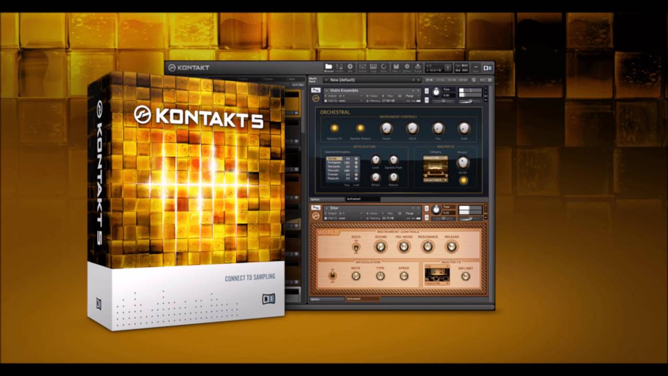Select Instrument tab below World panel
The image size is (668, 376).
point(363,299)
